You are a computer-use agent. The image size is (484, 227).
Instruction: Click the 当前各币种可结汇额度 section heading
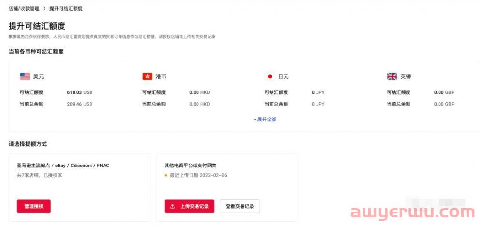[x=36, y=52]
